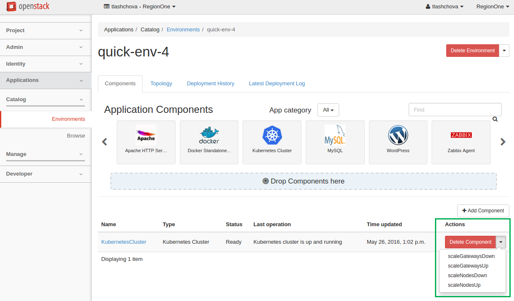
Task: Expand the Project sidebar section
Action: 45,31
